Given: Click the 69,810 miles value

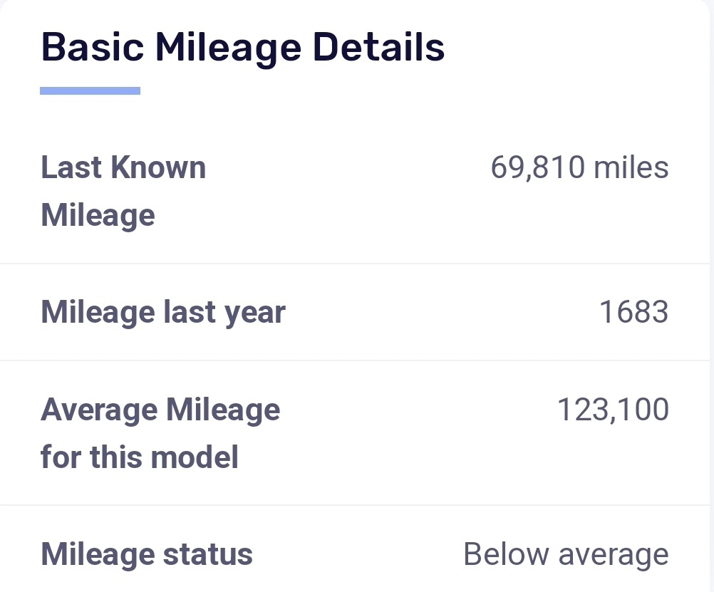Looking at the screenshot, I should (x=579, y=168).
